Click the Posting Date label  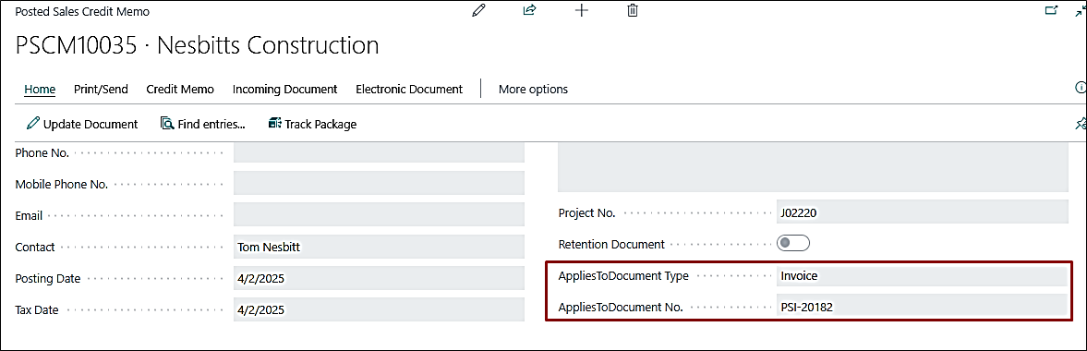pyautogui.click(x=48, y=278)
